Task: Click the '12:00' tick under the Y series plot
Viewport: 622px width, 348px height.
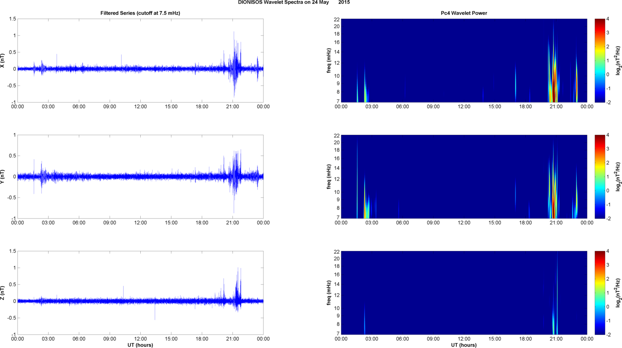Action: tap(140, 223)
